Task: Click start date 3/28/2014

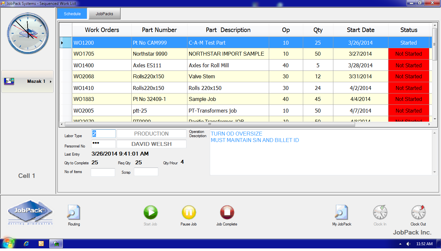Action: pyautogui.click(x=361, y=65)
